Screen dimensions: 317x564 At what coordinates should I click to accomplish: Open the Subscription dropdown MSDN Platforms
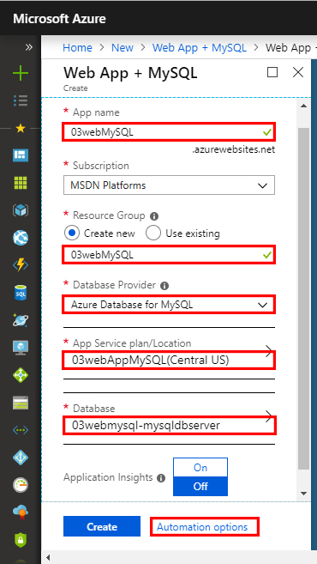tap(169, 185)
